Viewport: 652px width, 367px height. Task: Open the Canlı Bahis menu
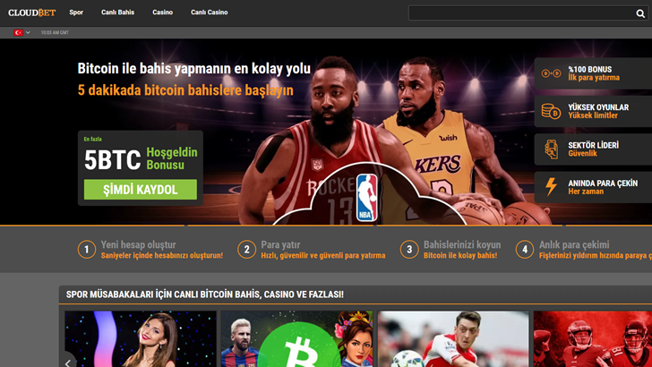click(117, 13)
